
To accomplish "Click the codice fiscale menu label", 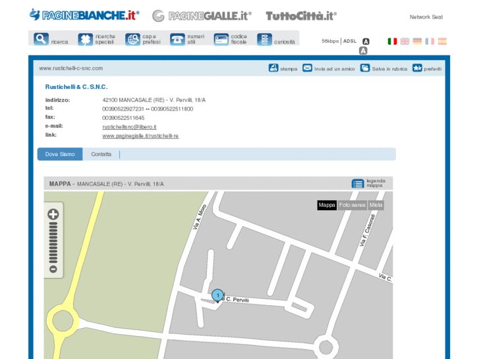I will 239,39.
